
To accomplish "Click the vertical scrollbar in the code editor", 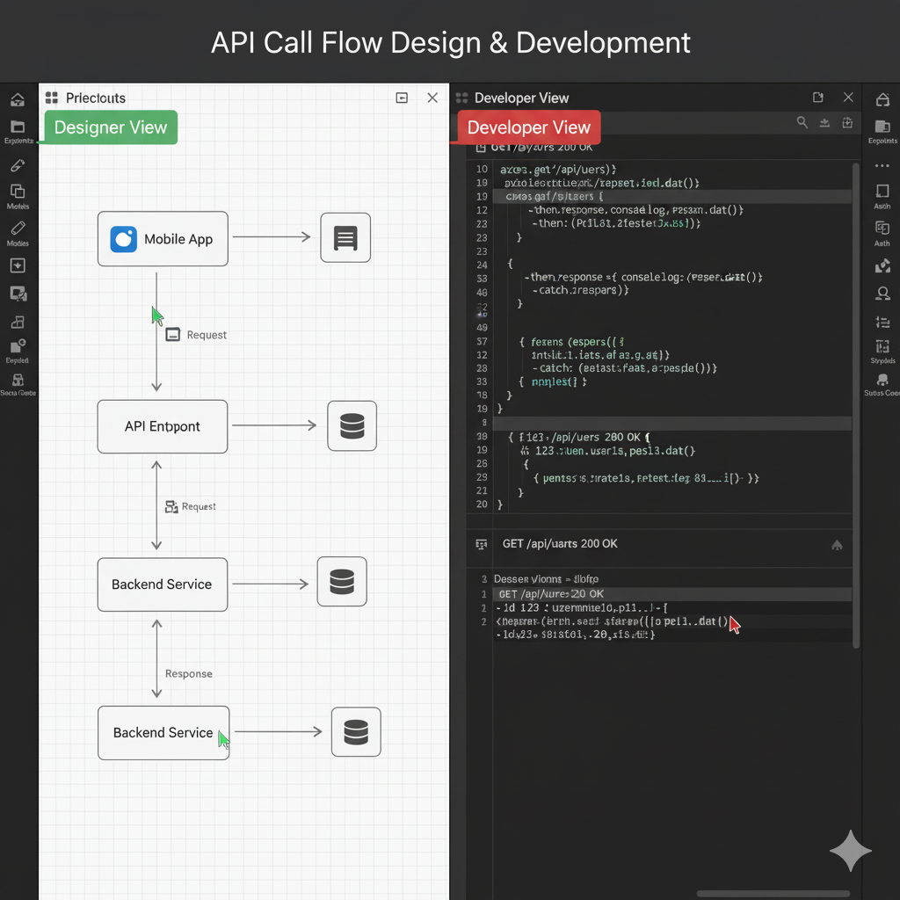I will tap(856, 334).
